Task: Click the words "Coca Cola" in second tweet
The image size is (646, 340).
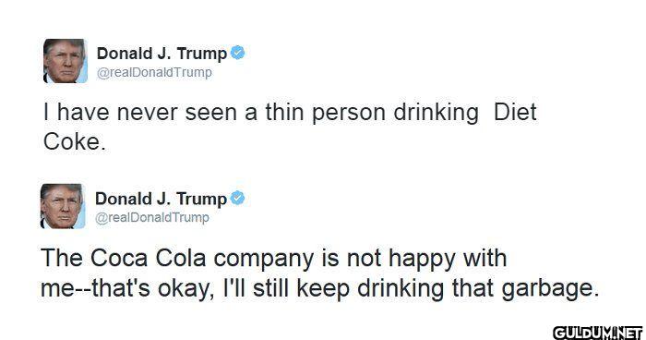Action: (x=148, y=259)
